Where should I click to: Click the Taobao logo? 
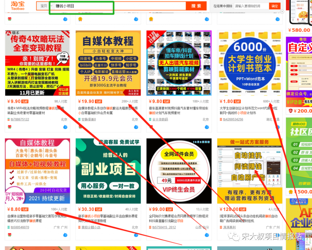coord(18,6)
